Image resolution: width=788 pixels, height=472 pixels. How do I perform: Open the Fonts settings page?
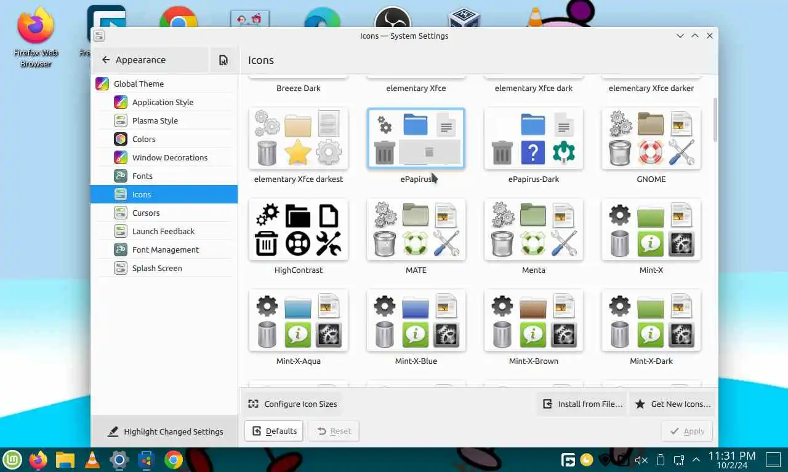[164, 176]
